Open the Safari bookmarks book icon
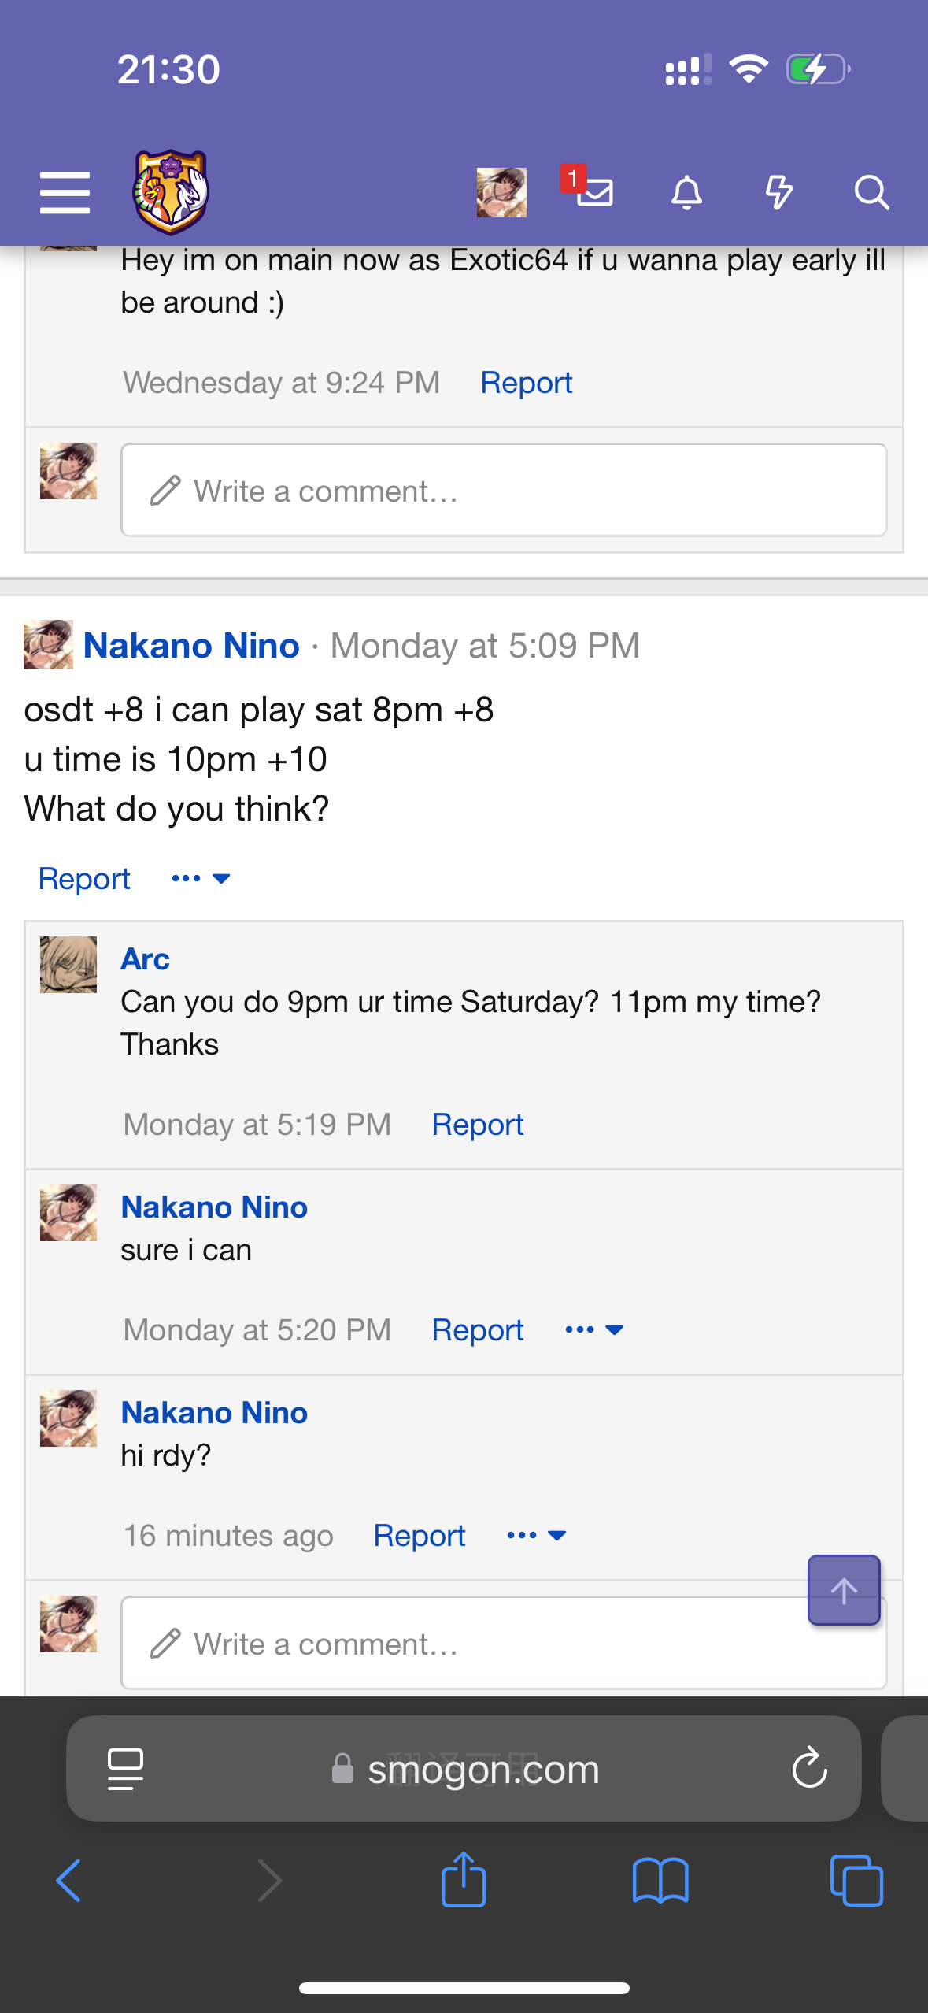The image size is (928, 2013). click(x=660, y=1881)
